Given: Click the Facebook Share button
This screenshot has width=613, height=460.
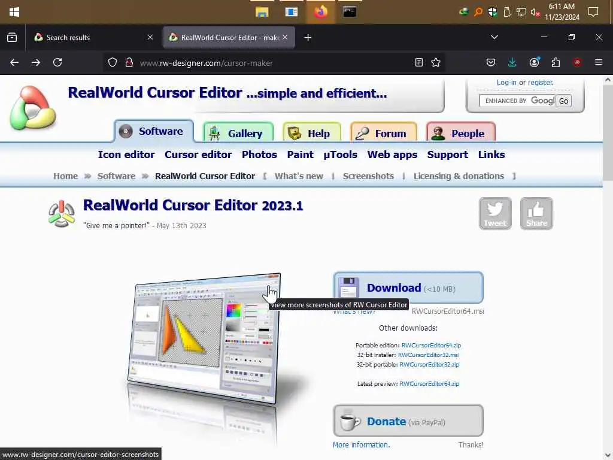Looking at the screenshot, I should [x=536, y=214].
